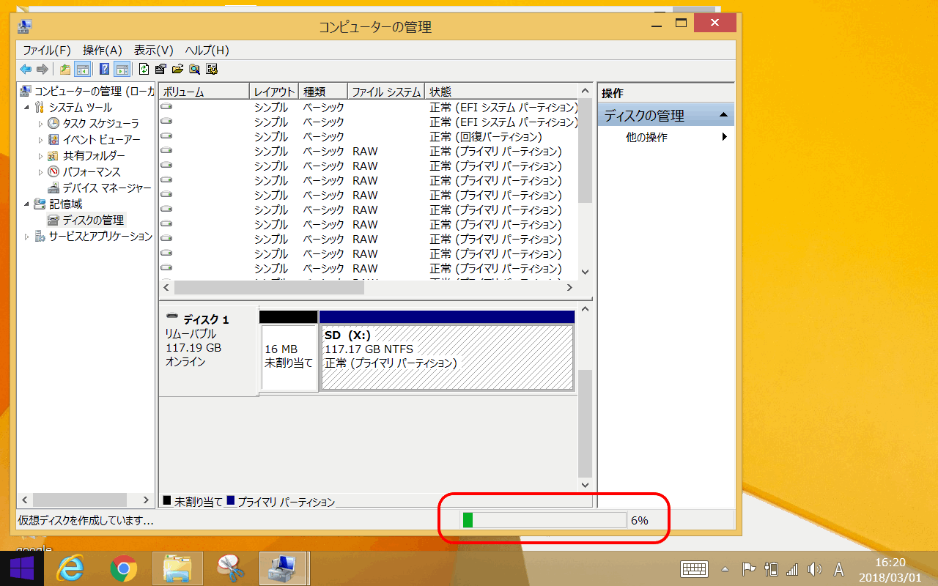Open the 操作(A) menu
The image size is (938, 586).
click(x=102, y=51)
